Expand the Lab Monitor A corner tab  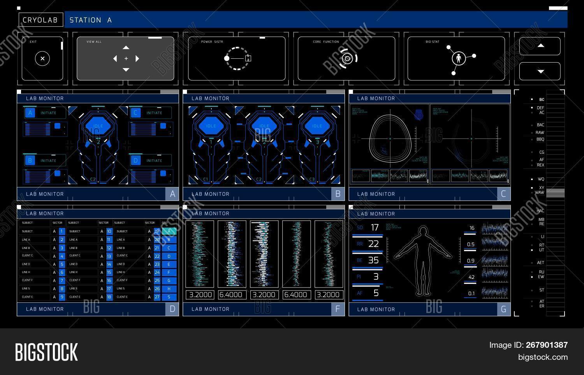172,194
